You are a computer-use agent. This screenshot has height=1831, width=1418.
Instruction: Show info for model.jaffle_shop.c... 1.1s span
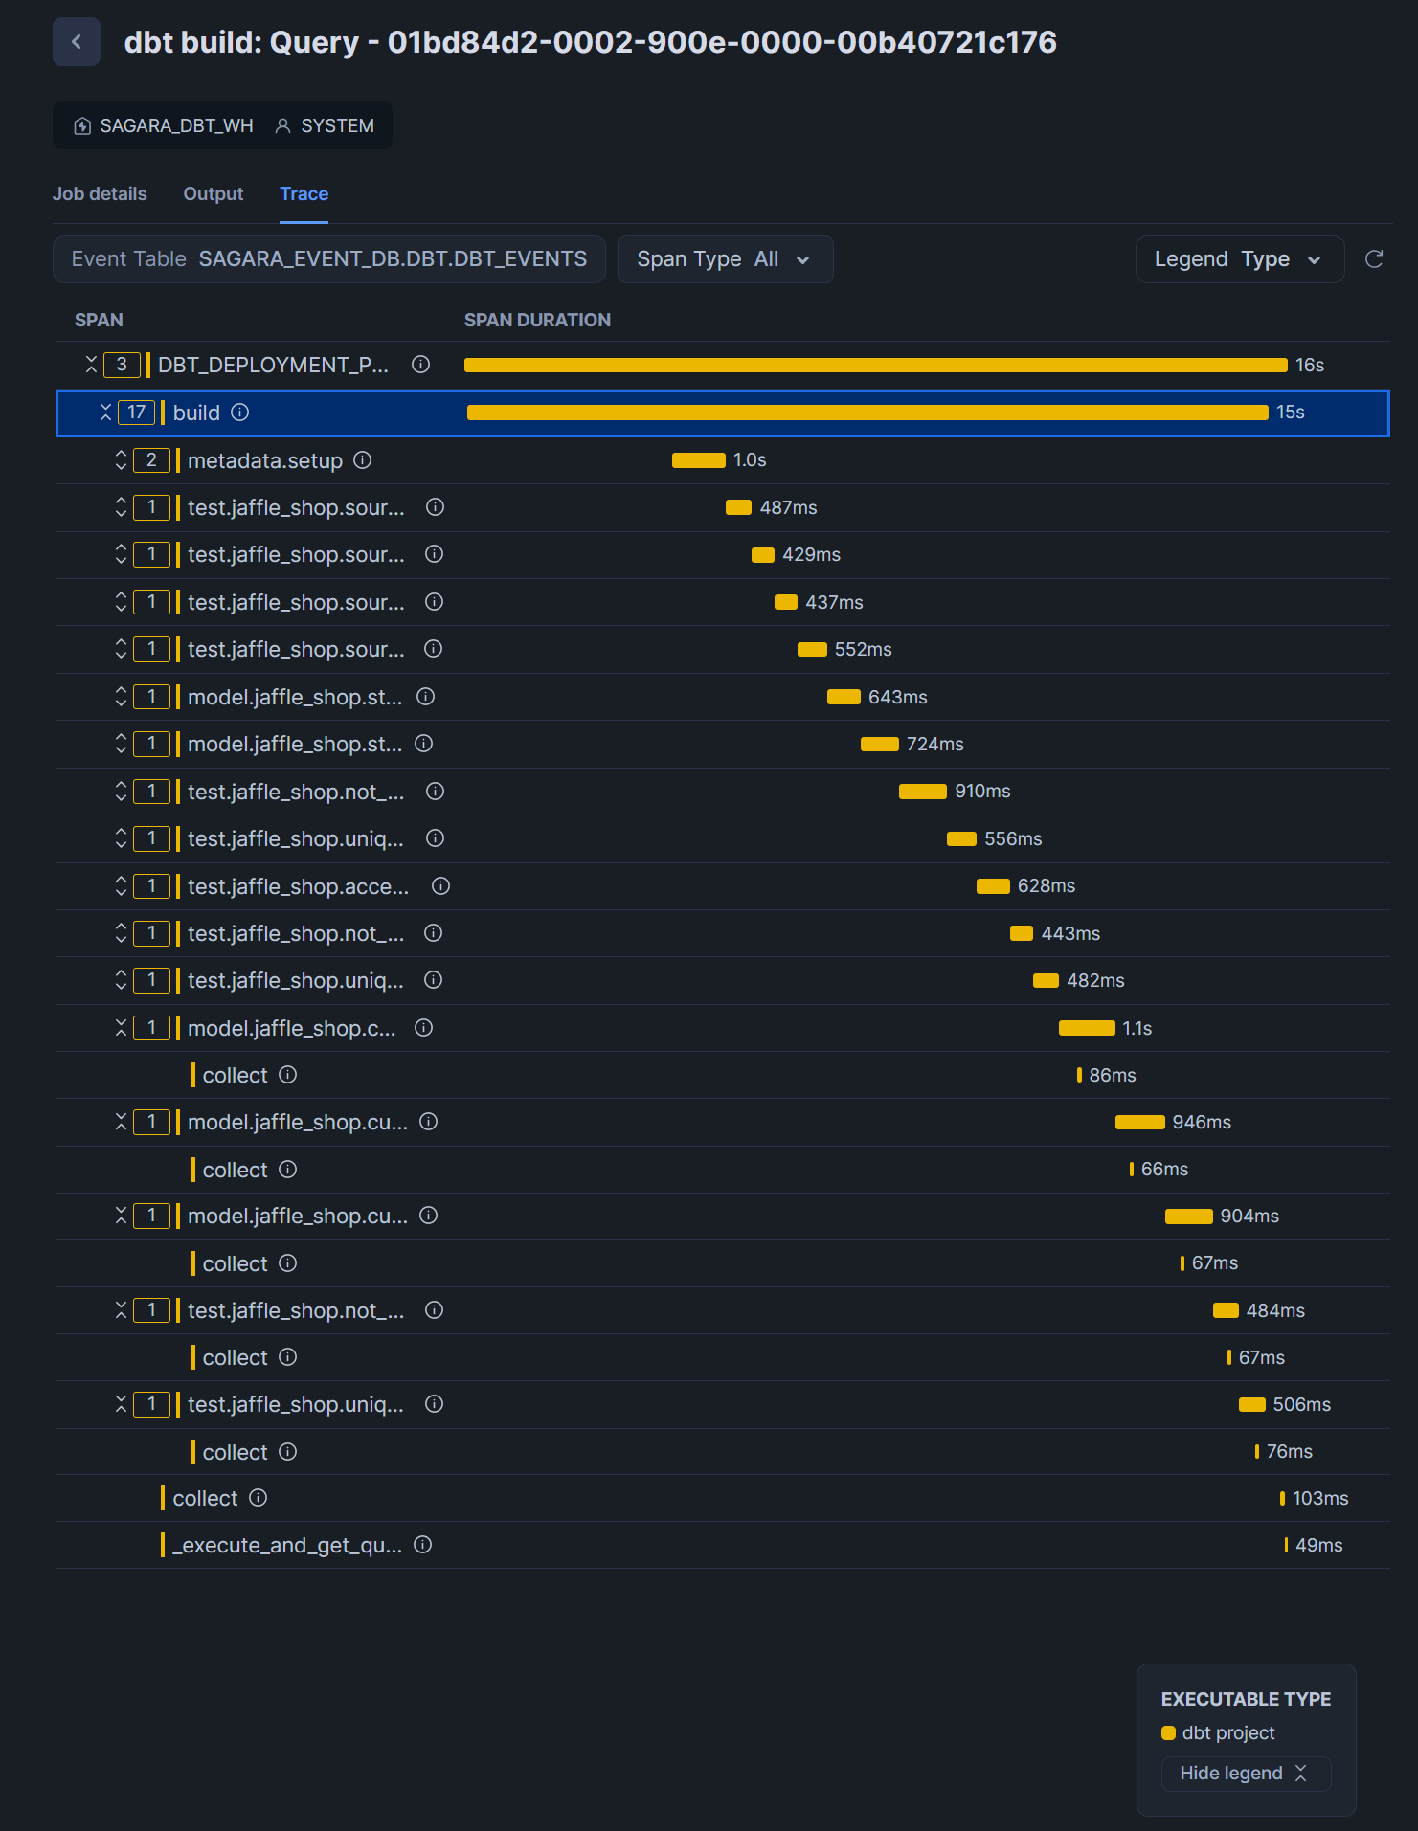pos(423,1028)
